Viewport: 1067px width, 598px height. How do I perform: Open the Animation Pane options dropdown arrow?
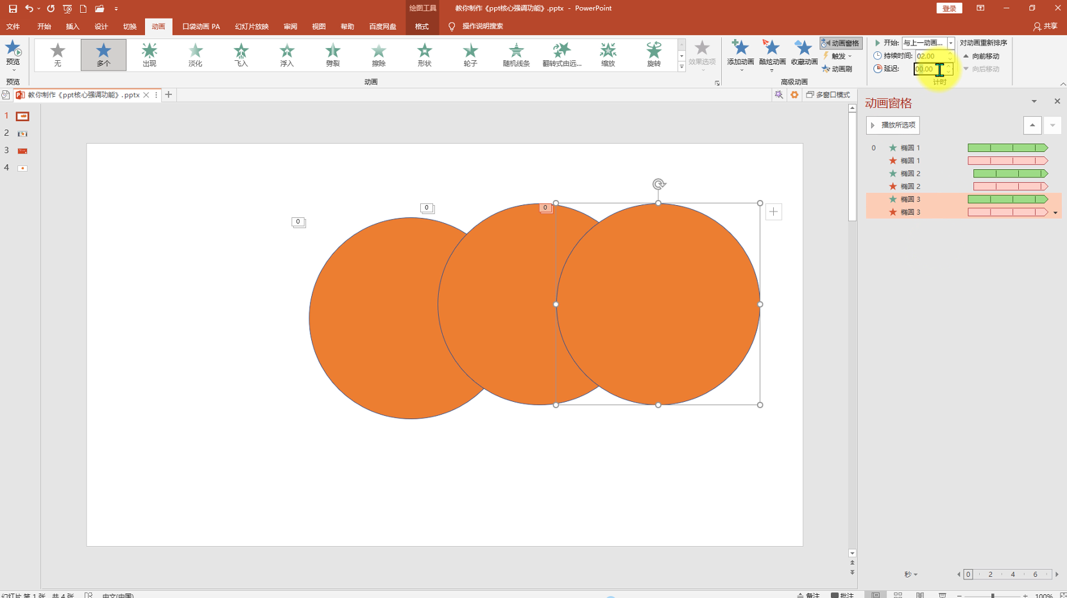pos(1034,101)
